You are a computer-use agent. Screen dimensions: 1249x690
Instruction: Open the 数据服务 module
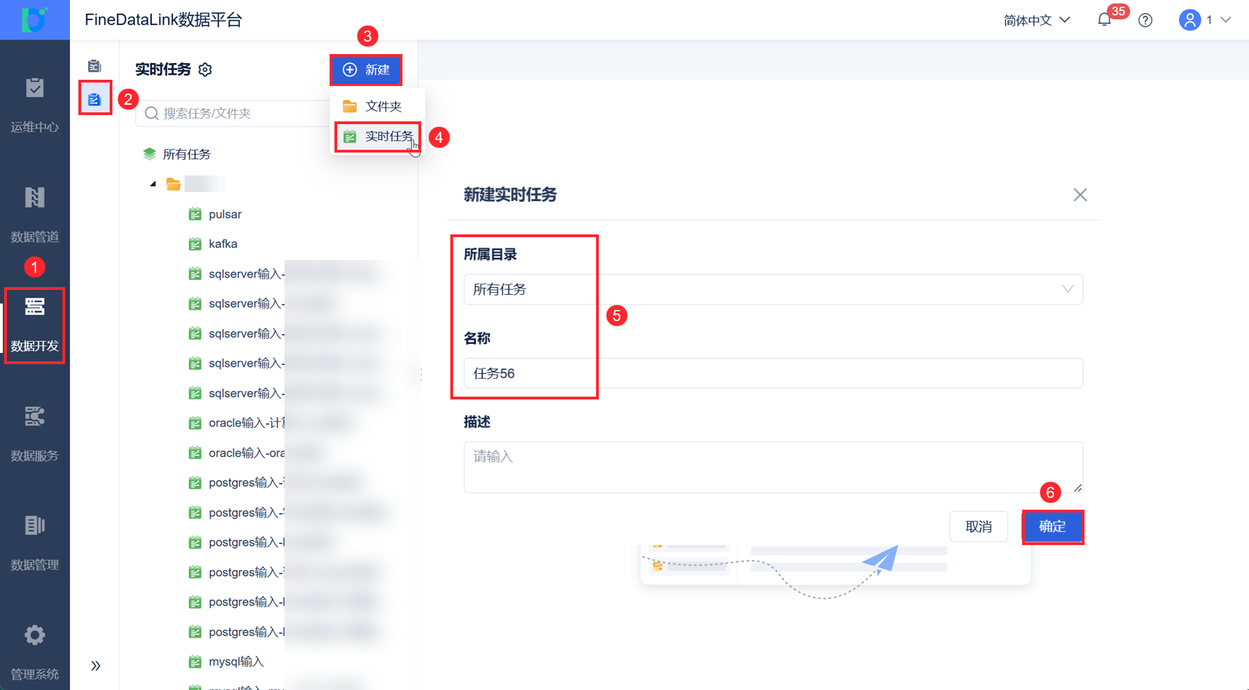pos(35,434)
